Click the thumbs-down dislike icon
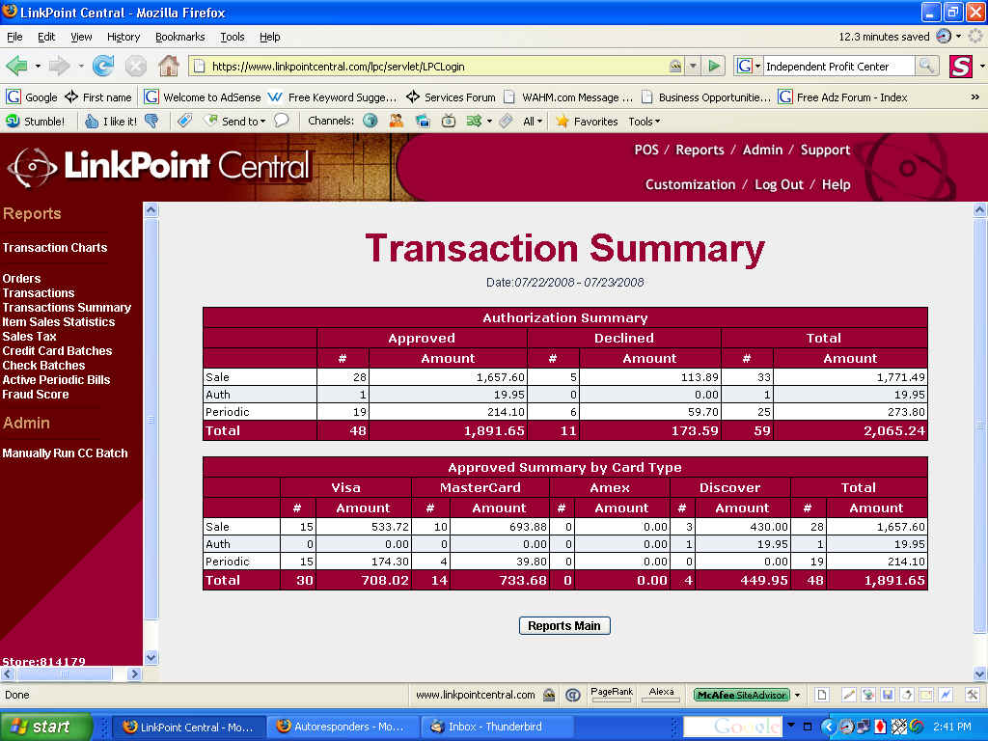 coord(151,121)
